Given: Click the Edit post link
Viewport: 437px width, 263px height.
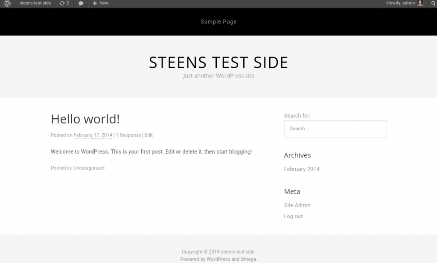Looking at the screenshot, I should coord(149,135).
